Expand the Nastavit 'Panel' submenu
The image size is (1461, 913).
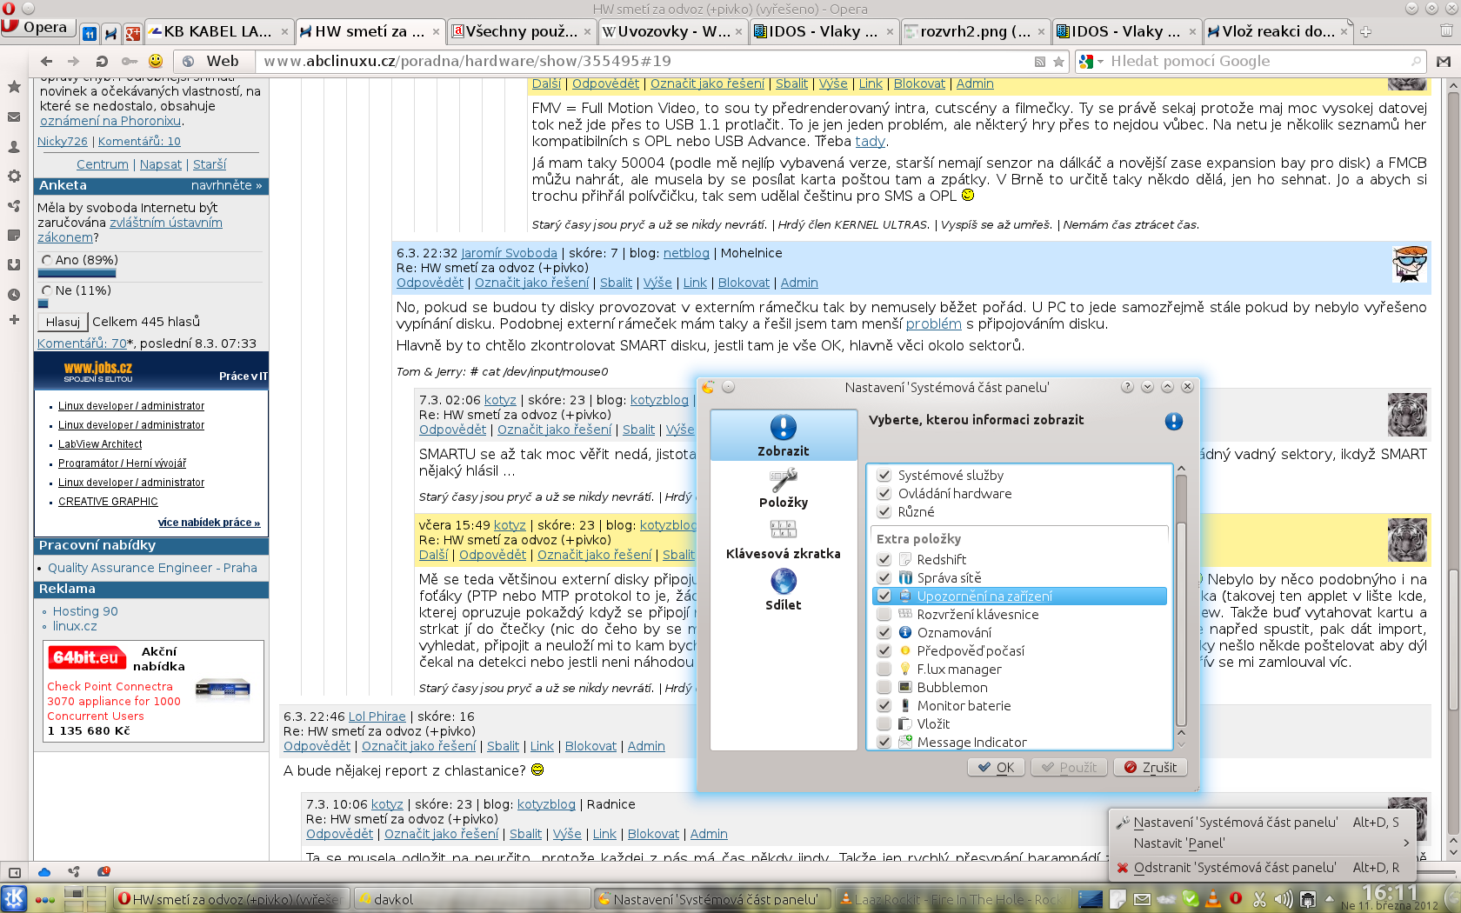click(x=1263, y=843)
